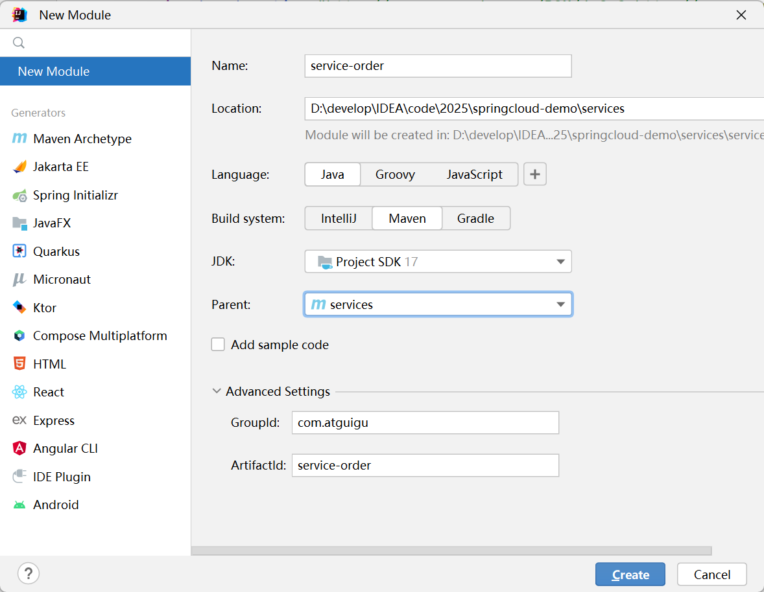
Task: Open the JDK dropdown arrow
Action: tap(560, 262)
